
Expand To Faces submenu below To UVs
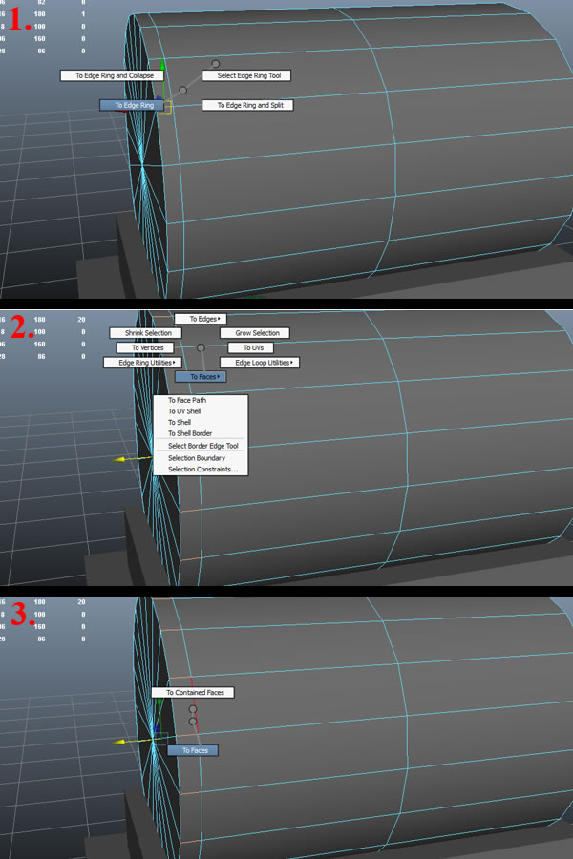pos(199,377)
